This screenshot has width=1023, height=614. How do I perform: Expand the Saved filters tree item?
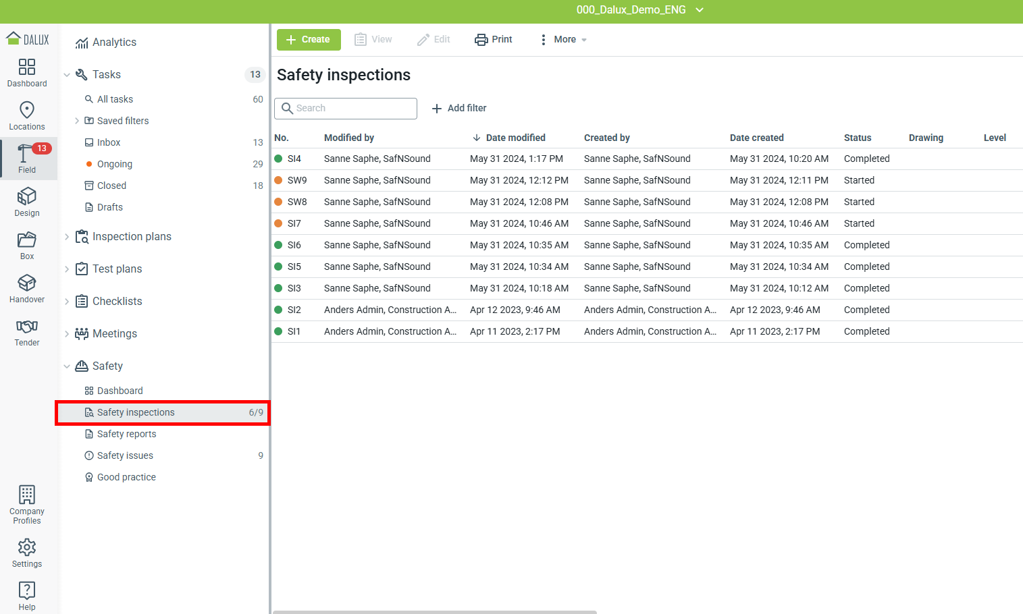coord(77,121)
